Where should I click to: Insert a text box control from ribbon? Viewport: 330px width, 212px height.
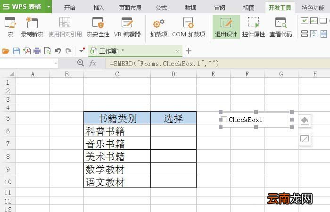click(x=313, y=21)
